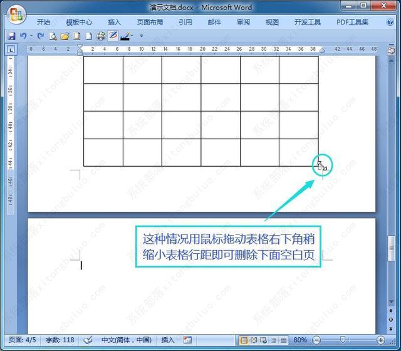This screenshot has height=351, width=401.
Task: Open the 开发工具 tab
Action: [x=308, y=22]
